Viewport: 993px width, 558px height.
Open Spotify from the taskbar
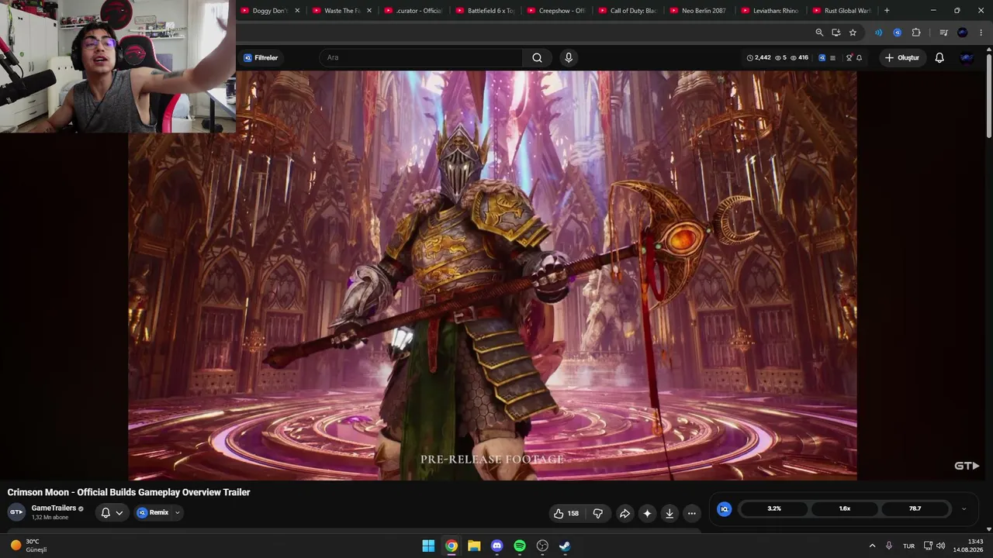click(x=520, y=546)
